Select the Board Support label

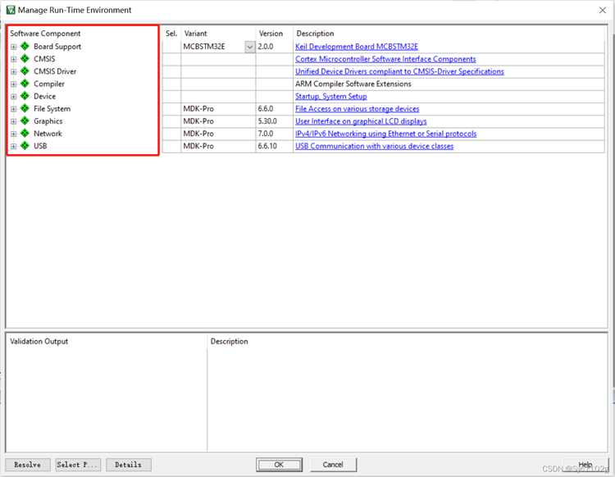click(x=57, y=47)
